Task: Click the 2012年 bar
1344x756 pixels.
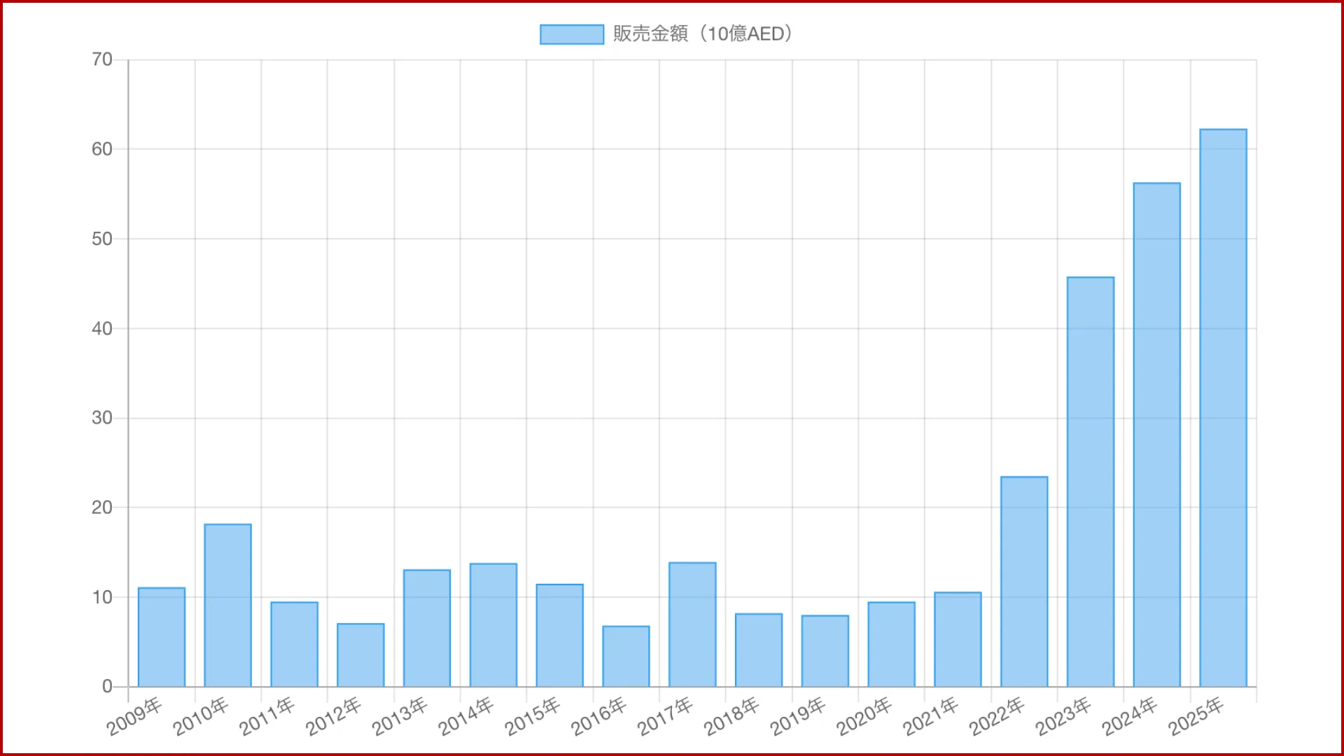Action: coord(360,655)
